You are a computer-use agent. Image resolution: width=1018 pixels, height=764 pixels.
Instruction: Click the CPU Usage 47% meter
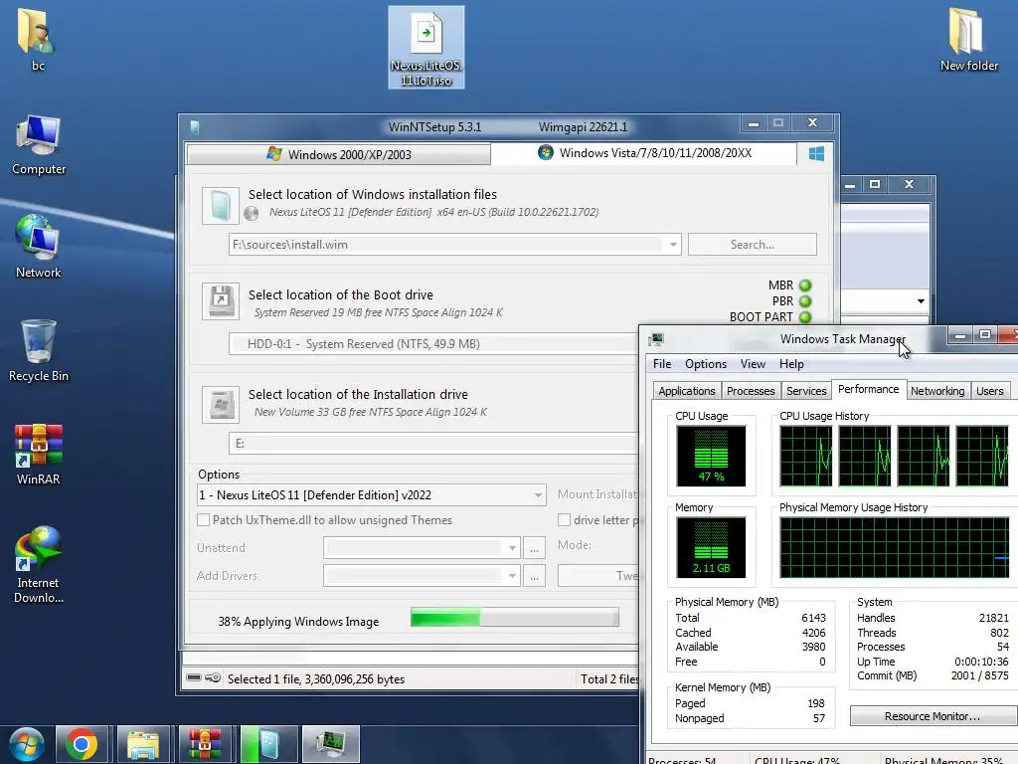pos(711,456)
